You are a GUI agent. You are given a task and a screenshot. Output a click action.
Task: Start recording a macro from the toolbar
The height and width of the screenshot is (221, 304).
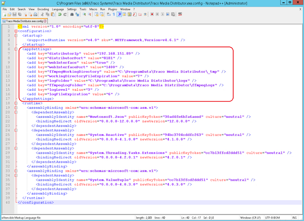coord(152,14)
